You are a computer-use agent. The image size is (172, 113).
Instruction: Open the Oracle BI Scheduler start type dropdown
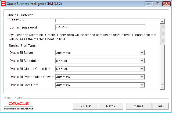pos(100,61)
